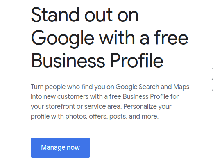This screenshot has height=167, width=213.
Task: Click 'Google Search and Maps' in the paragraph
Action: tap(152, 87)
